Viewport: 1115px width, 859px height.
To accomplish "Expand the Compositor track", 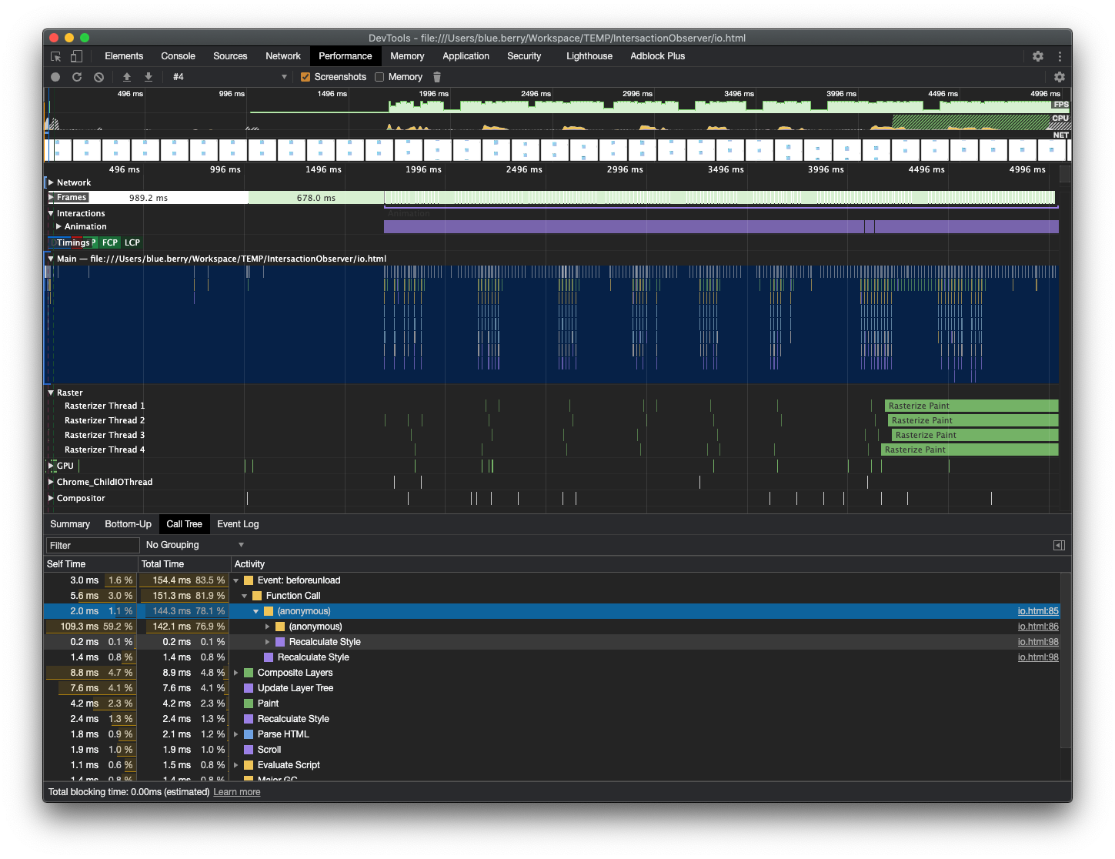I will coord(52,498).
